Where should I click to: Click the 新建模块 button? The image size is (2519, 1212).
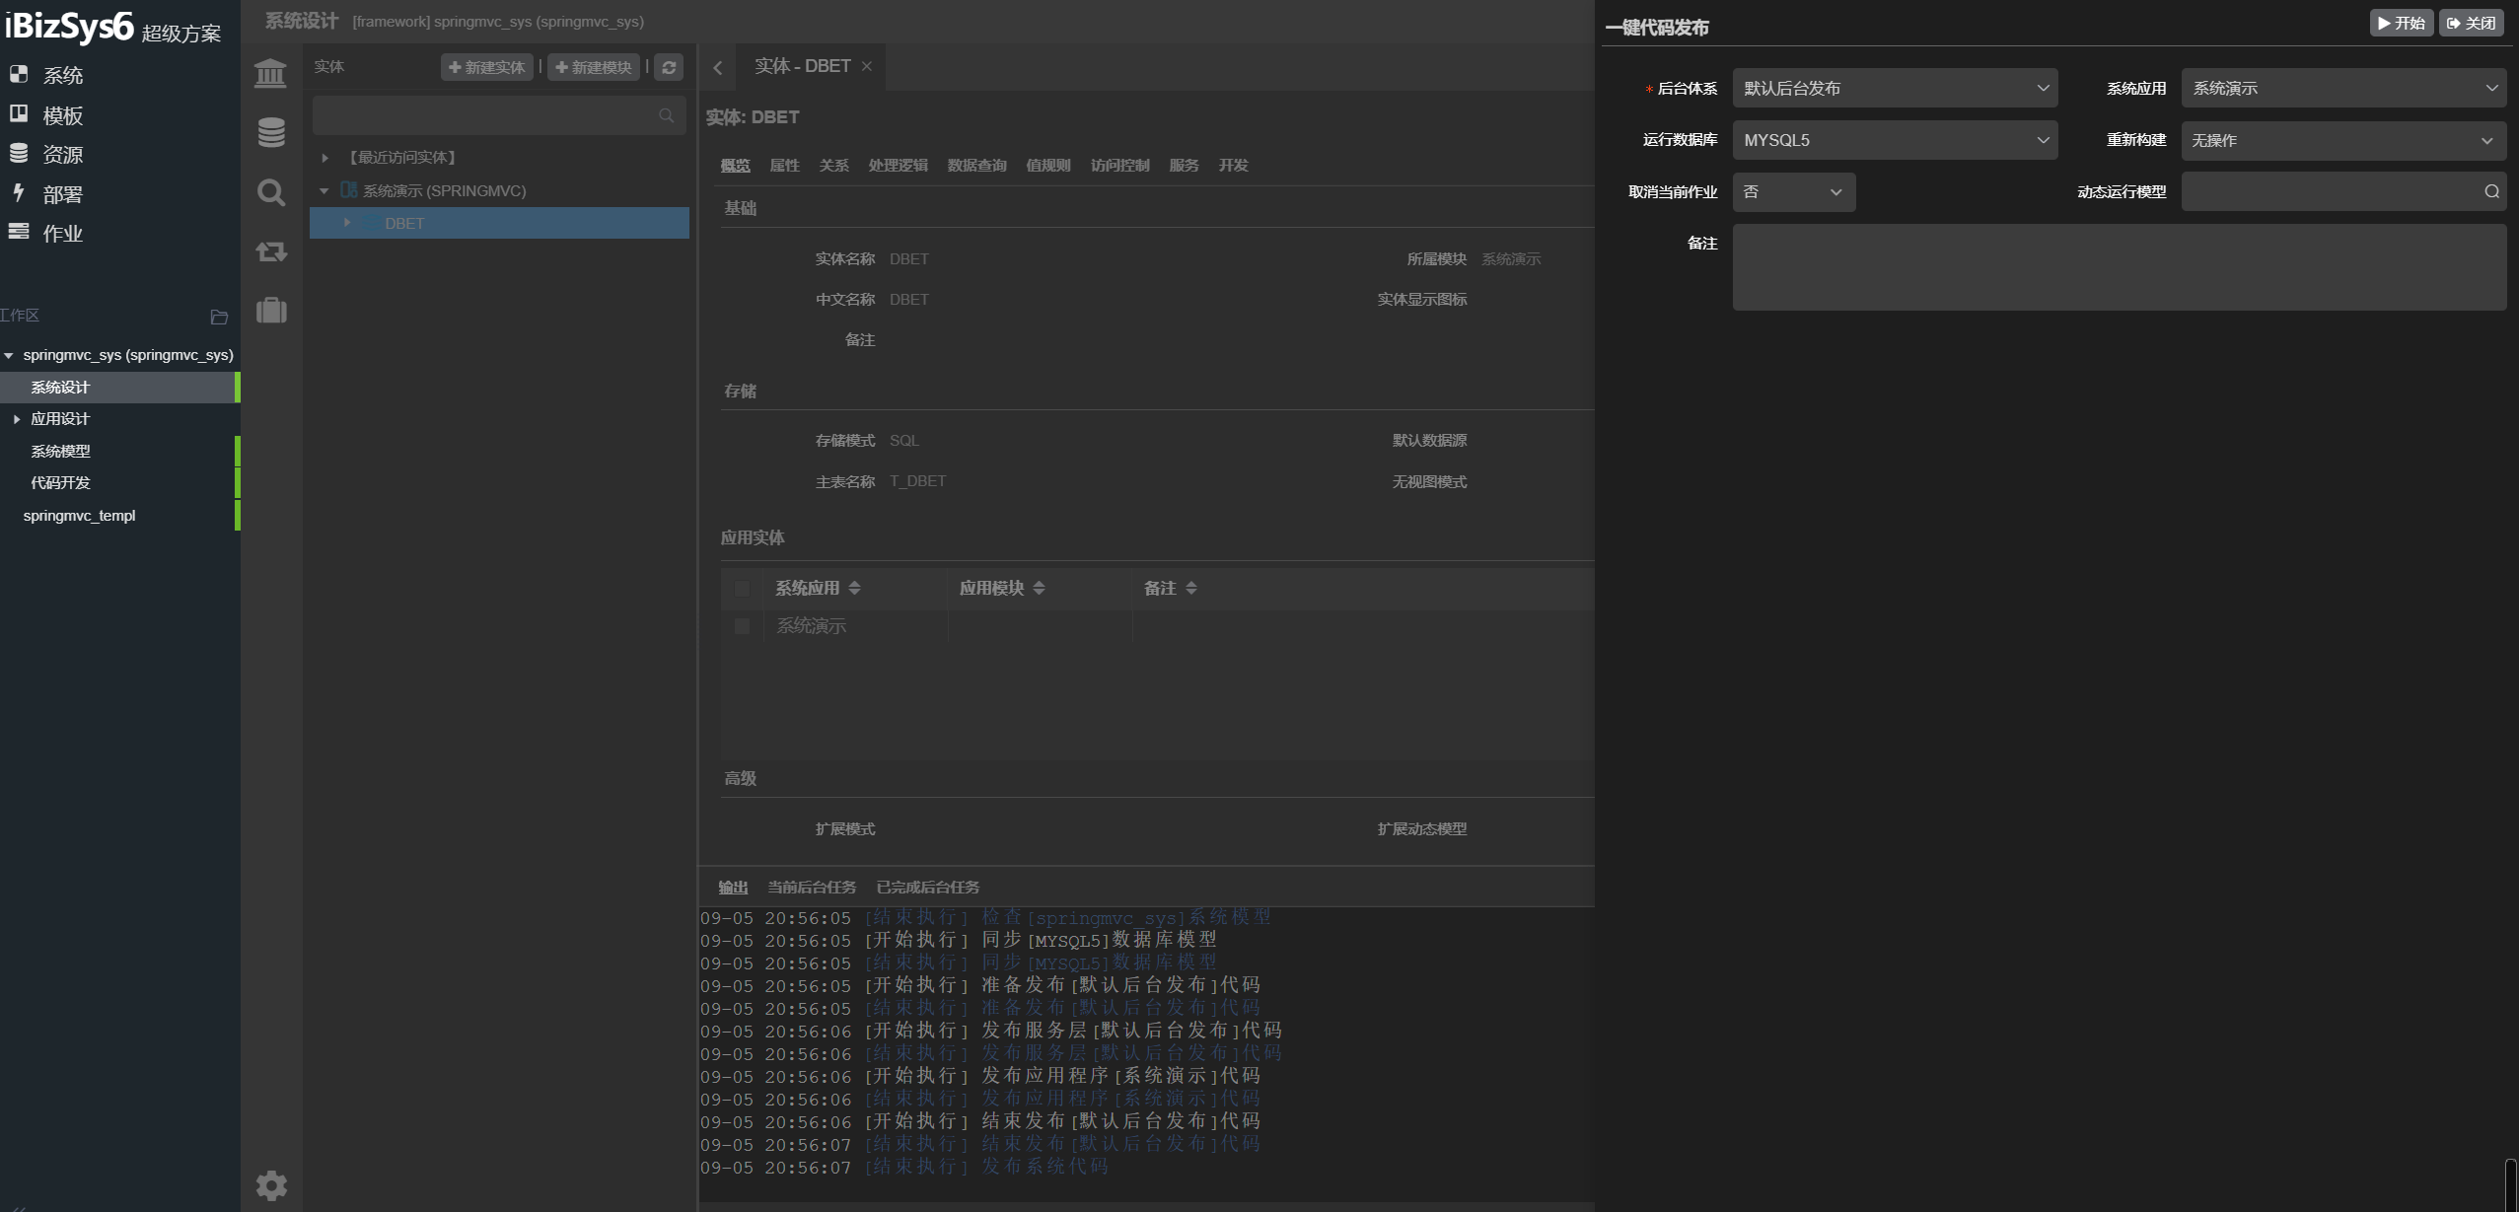594,67
